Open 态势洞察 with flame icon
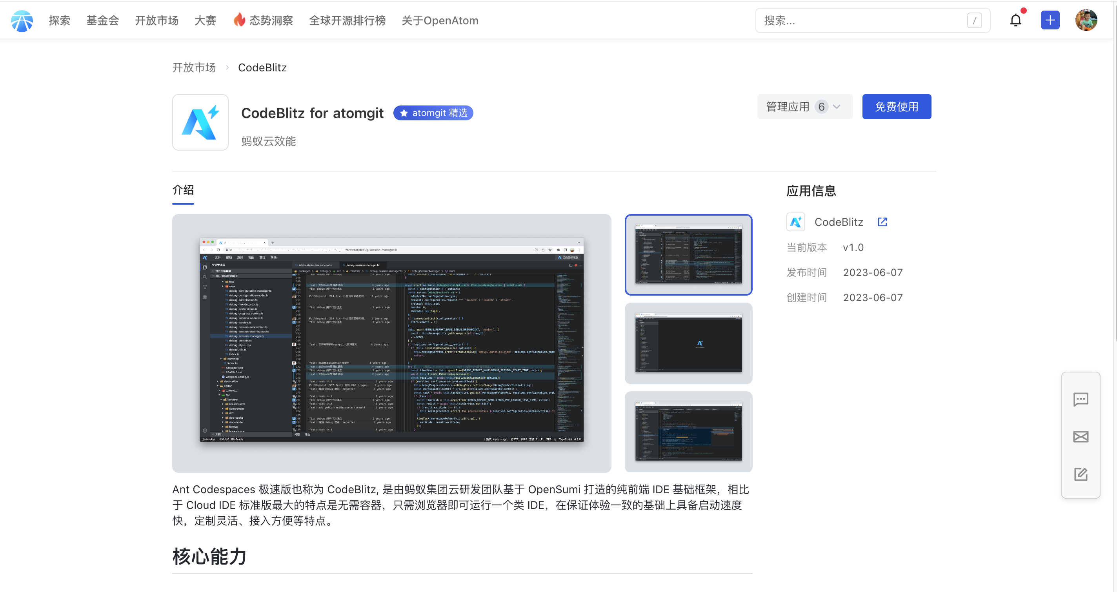The image size is (1117, 592). (263, 20)
